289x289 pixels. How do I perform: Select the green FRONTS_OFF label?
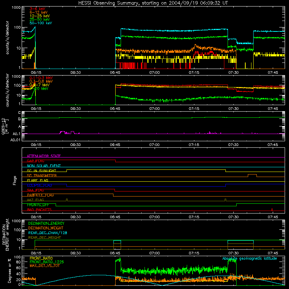(38, 205)
